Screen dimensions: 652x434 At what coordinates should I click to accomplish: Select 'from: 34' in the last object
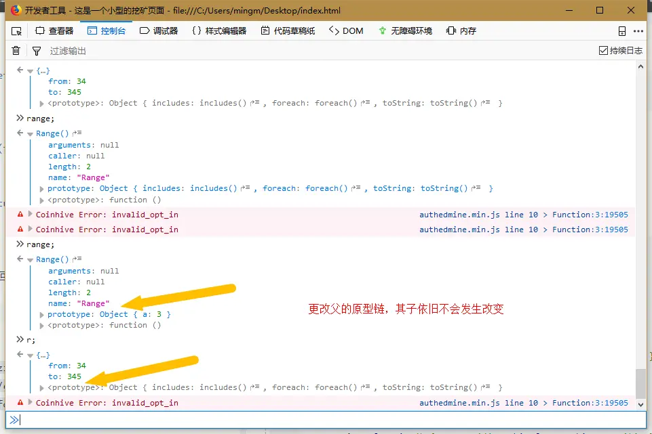tap(67, 366)
